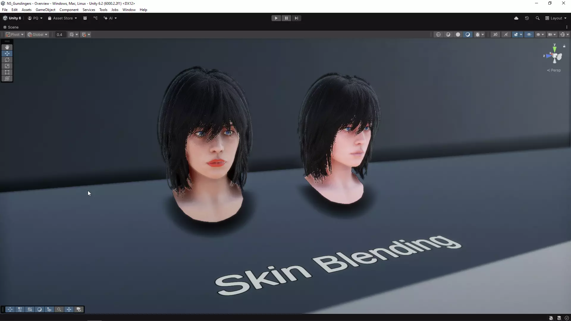Select the Rotate tool
This screenshot has width=571, height=321.
click(x=7, y=60)
